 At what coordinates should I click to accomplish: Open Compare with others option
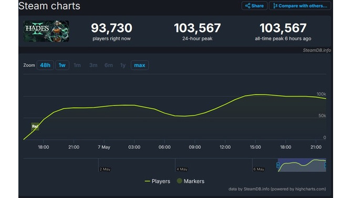click(300, 6)
